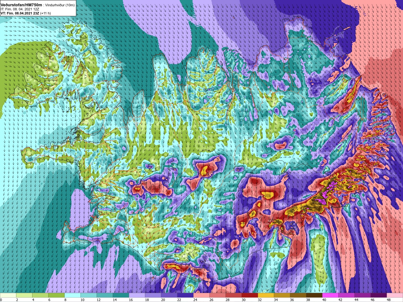Image resolution: width=403 pixels, height=302 pixels.
Task: Click the light salmon 24–26 legend swatch
Action: tap(201, 295)
